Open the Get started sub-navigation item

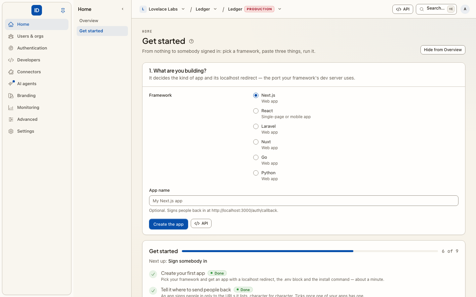[x=102, y=31]
